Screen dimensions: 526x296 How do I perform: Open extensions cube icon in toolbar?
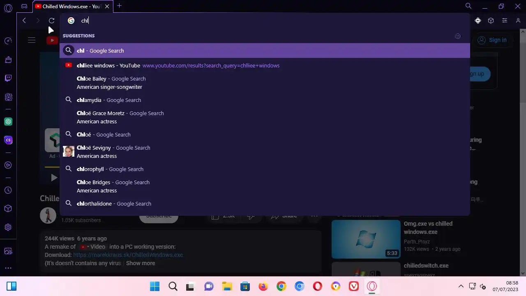tap(491, 21)
